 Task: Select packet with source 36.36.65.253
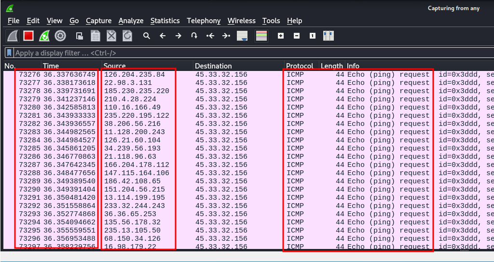click(249, 214)
